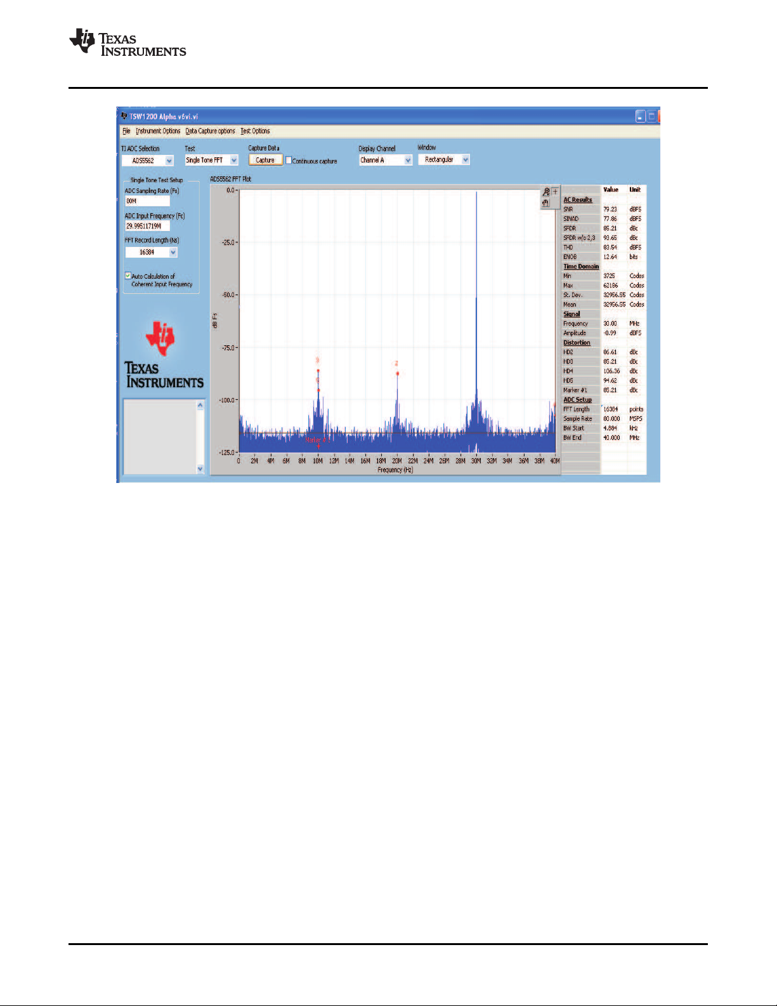Click the Amplitude value -0.99
The image size is (777, 1006).
tap(610, 333)
